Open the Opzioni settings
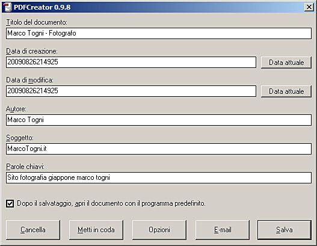Screen dimensions: 317x246 point(159,230)
